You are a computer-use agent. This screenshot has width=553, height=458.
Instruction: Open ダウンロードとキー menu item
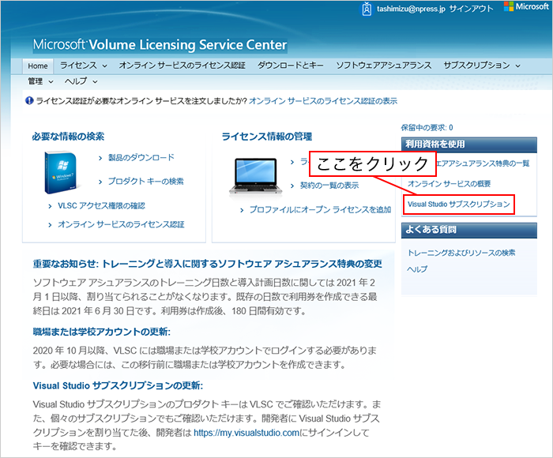point(290,66)
